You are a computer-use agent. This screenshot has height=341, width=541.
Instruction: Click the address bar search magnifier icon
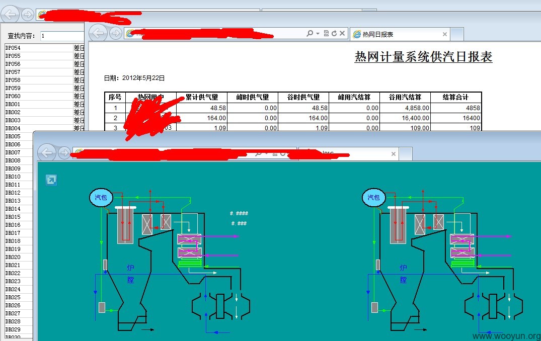(310, 33)
